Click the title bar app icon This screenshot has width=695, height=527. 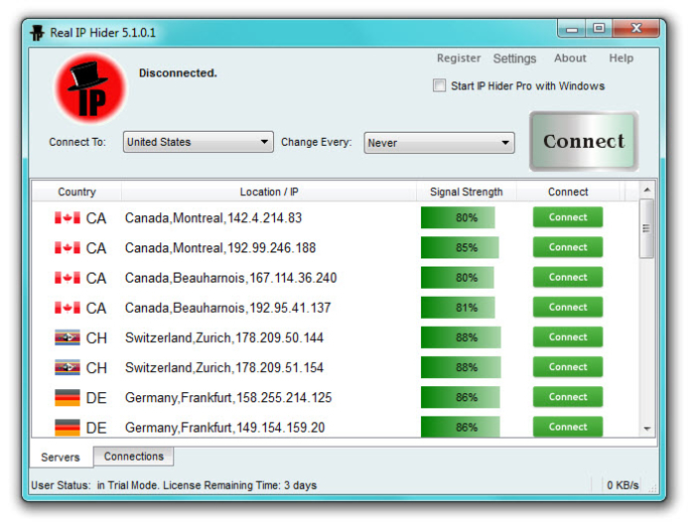click(38, 33)
